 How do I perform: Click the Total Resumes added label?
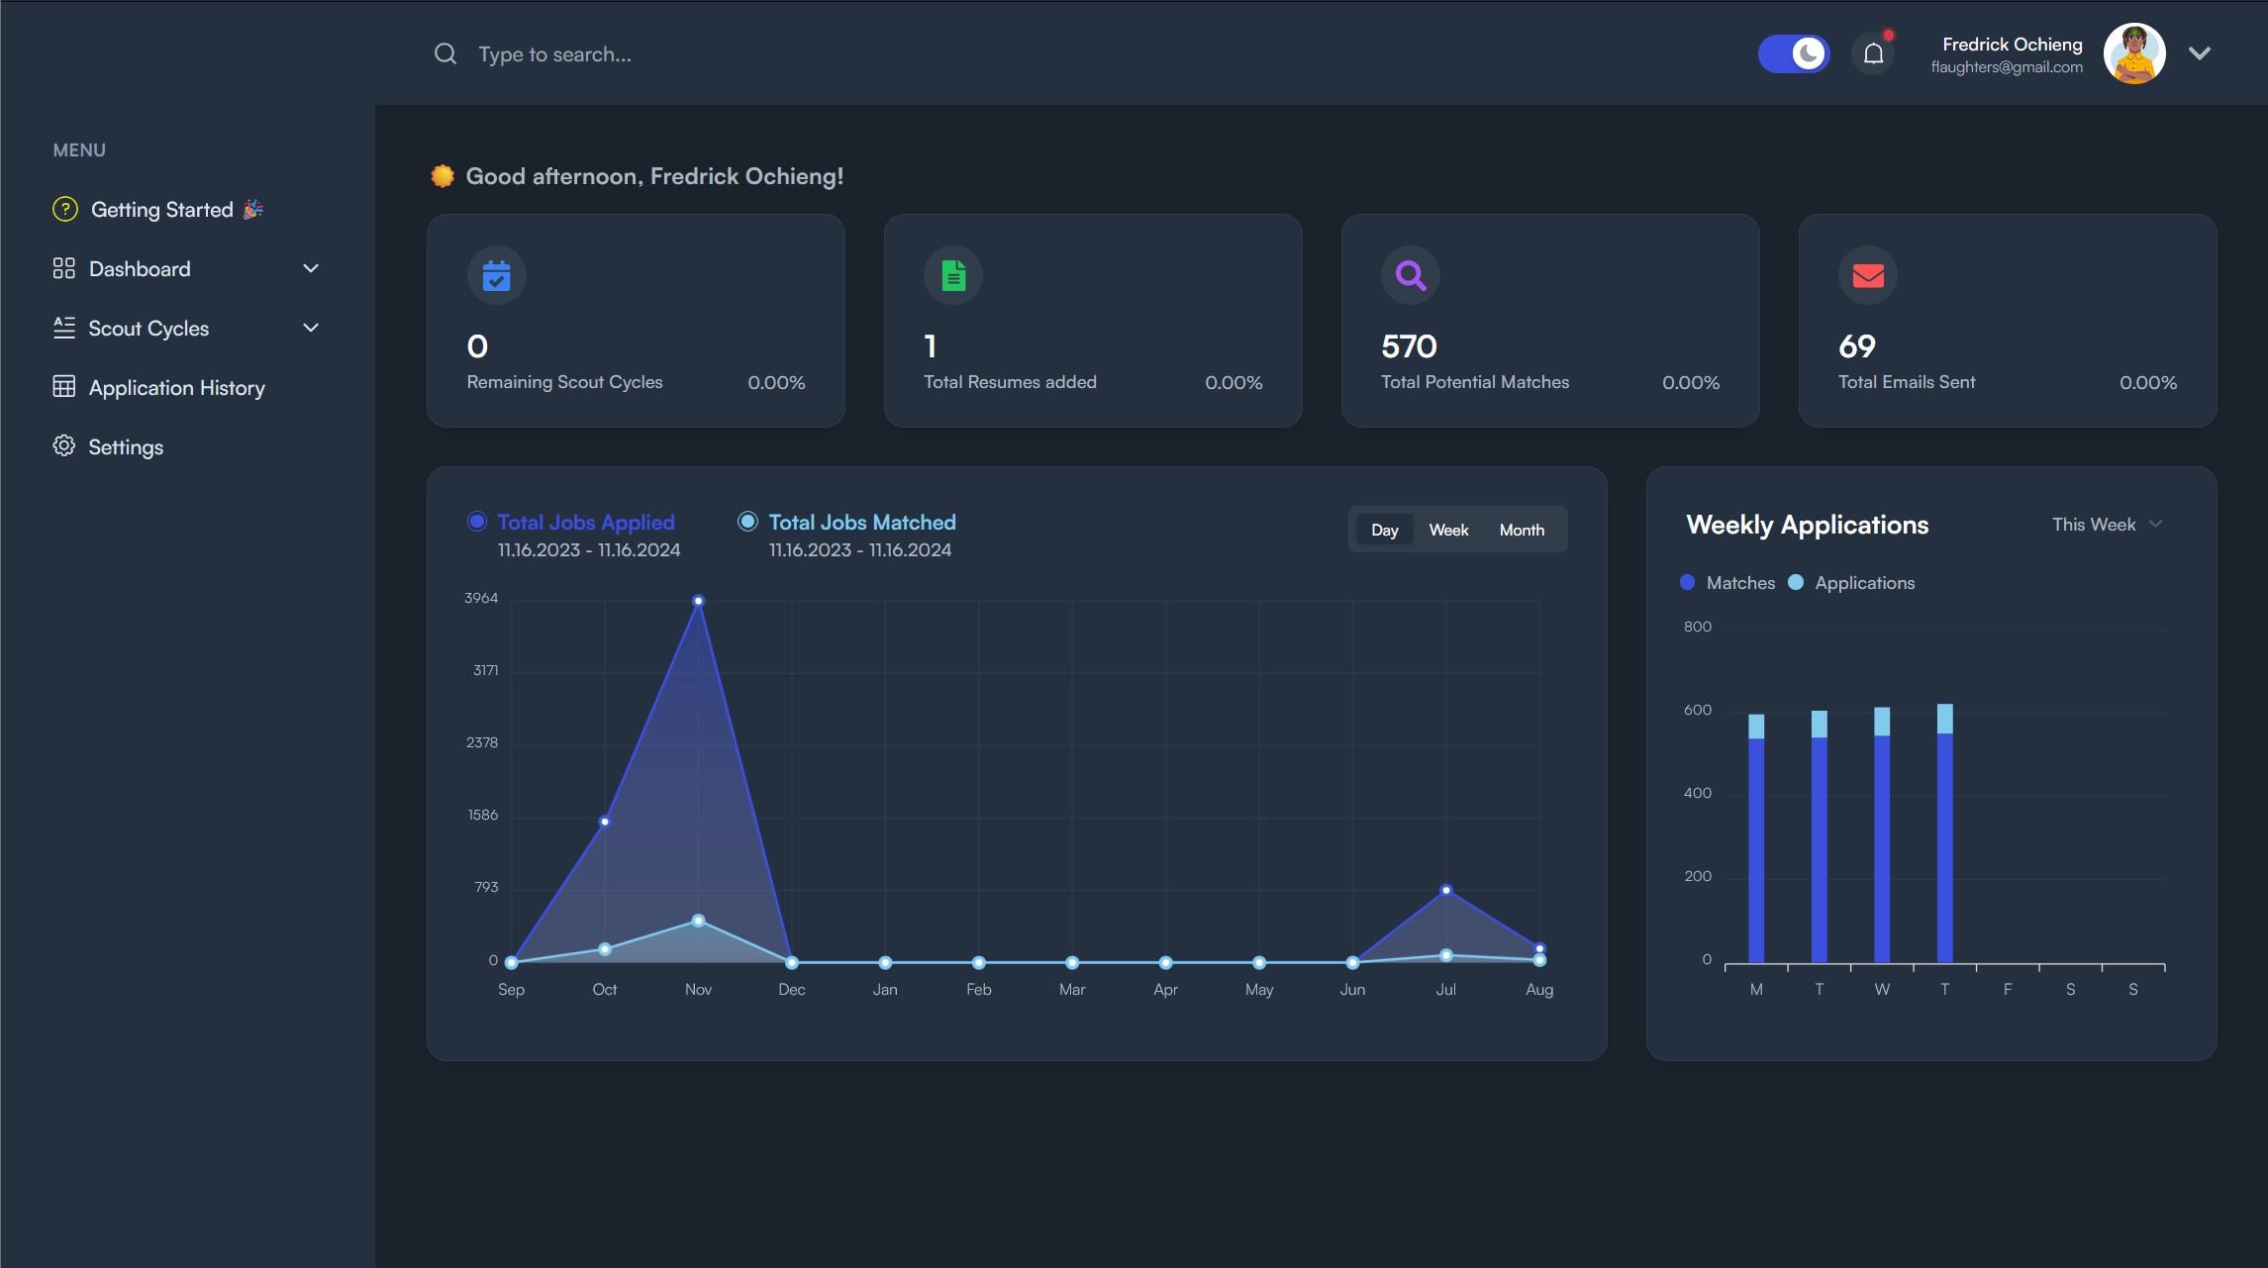pos(1010,382)
